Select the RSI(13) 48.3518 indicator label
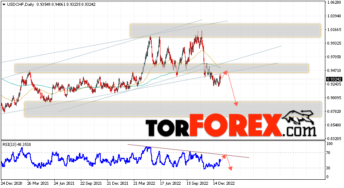344x188 pixels. pos(17,145)
